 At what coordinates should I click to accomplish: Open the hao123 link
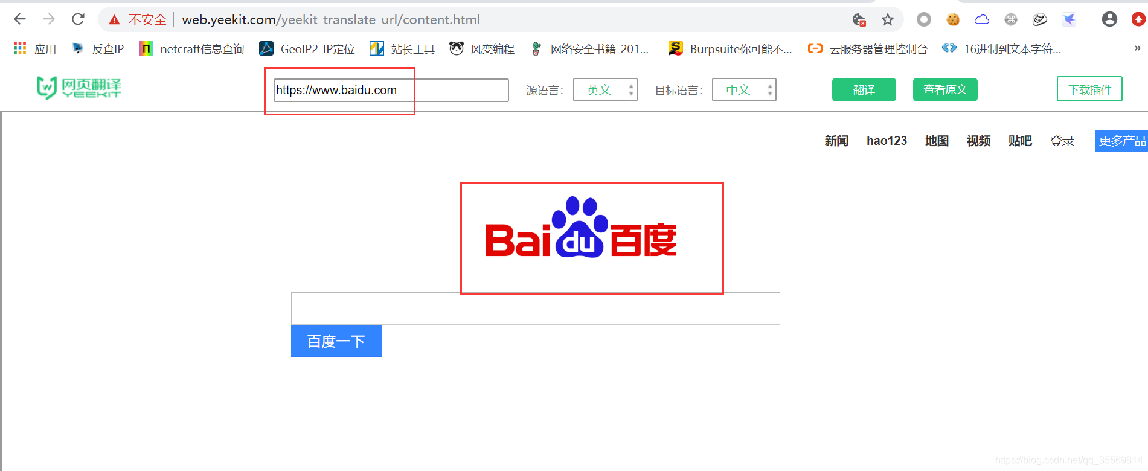pyautogui.click(x=887, y=141)
